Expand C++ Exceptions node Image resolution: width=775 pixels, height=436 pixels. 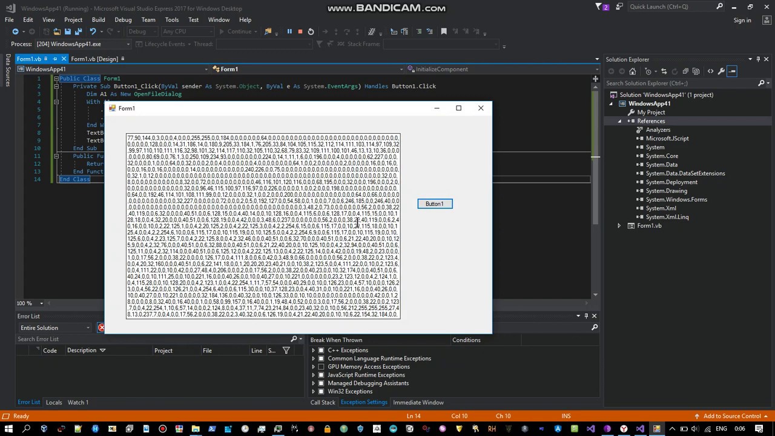(314, 351)
